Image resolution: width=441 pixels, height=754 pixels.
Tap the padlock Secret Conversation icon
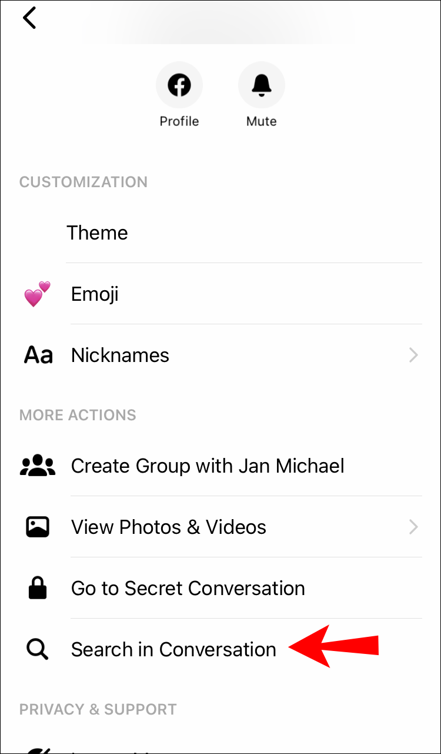click(x=38, y=588)
